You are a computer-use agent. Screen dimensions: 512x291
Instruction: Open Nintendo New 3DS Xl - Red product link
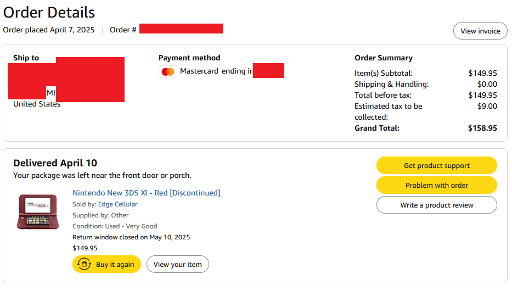[x=147, y=193]
